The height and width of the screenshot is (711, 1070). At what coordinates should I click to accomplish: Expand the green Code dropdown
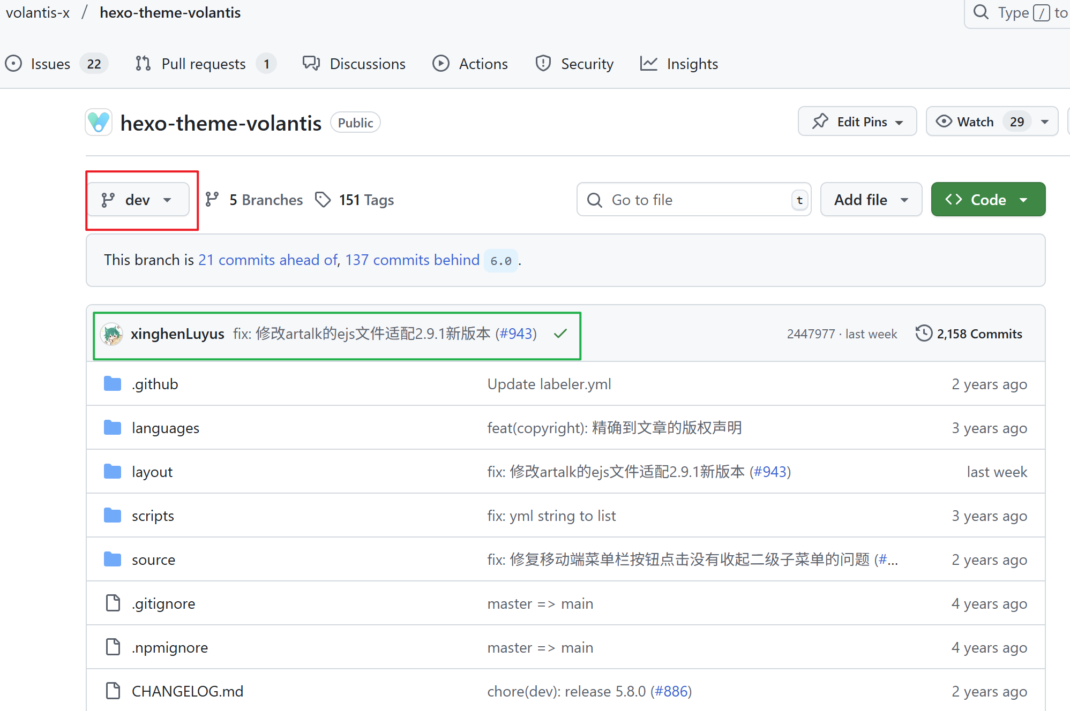click(987, 200)
